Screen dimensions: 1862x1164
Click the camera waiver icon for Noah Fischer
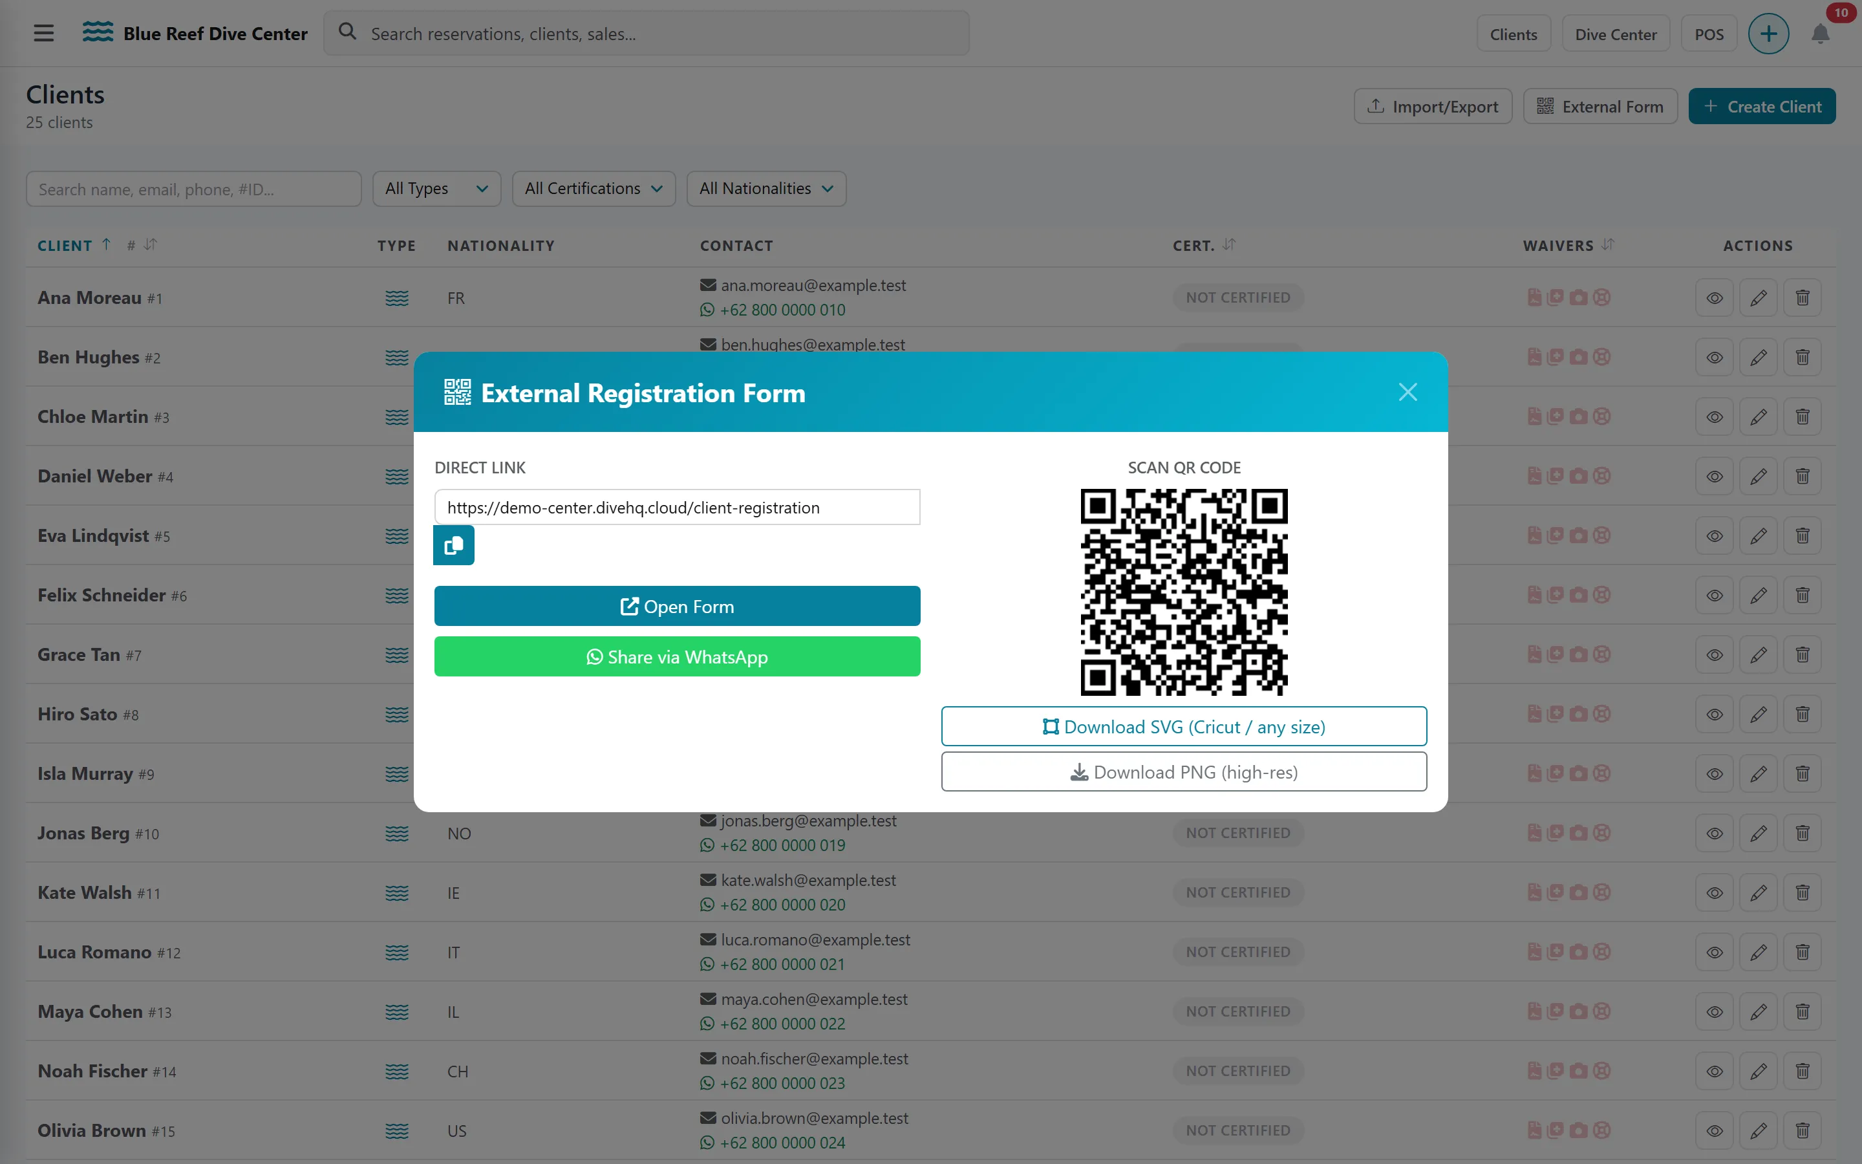click(1578, 1071)
